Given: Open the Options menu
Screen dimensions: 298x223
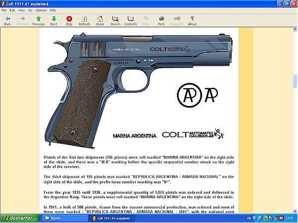Looking at the screenshot, I should tap(41, 10).
